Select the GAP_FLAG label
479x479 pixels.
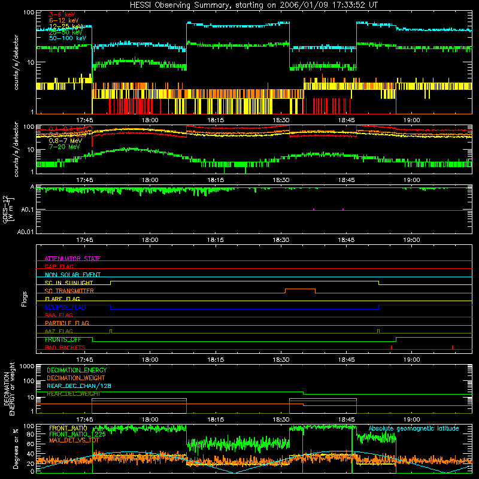click(59, 266)
